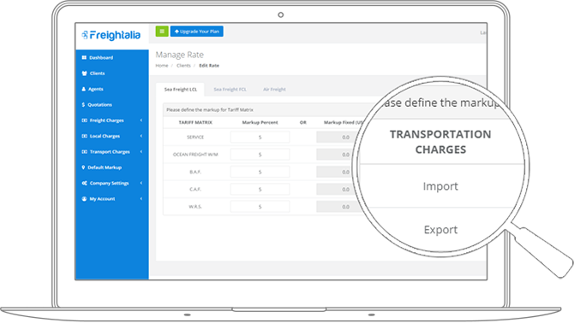Toggle sidebar with green hamburger icon
The height and width of the screenshot is (323, 574).
point(162,32)
